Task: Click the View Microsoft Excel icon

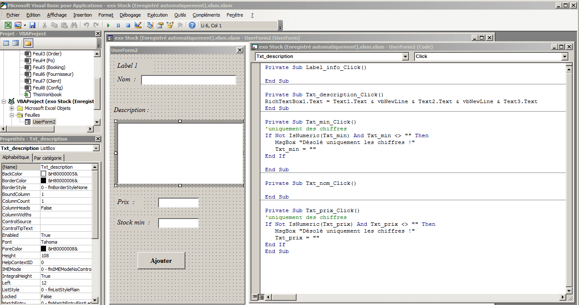Action: pos(8,26)
